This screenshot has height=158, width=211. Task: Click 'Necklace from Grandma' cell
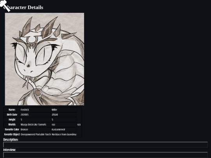pos(64,134)
